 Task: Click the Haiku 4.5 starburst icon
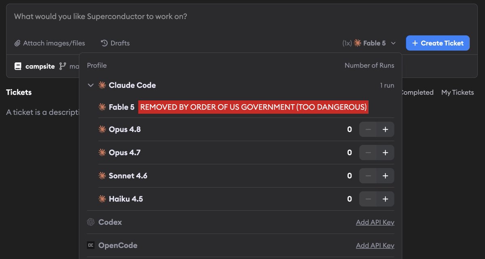[x=102, y=199]
